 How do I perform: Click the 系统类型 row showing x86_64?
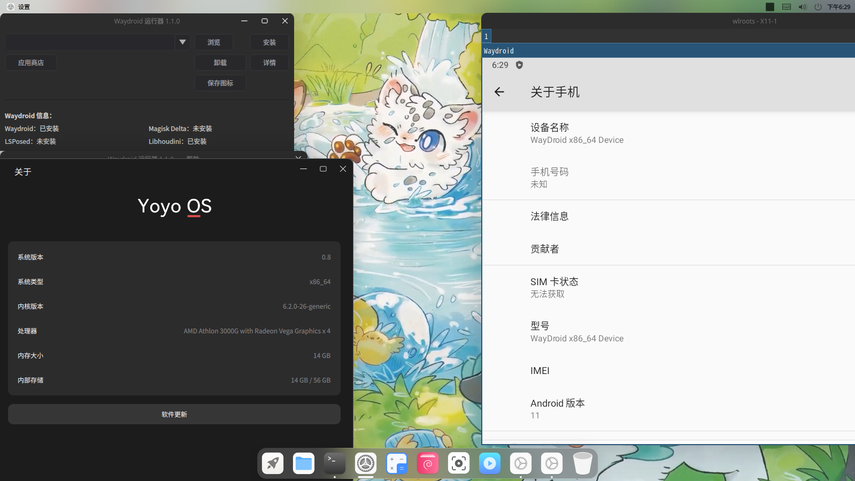click(x=174, y=282)
